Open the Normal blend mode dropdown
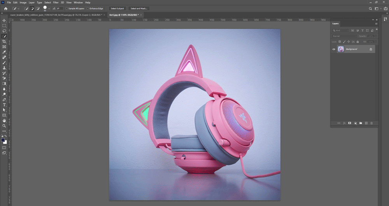The height and width of the screenshot is (206, 389). coord(344,36)
